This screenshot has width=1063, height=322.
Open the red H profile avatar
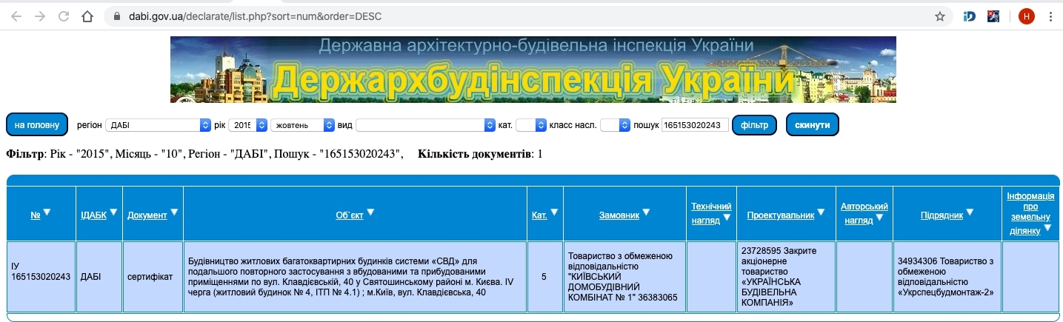tap(1026, 16)
